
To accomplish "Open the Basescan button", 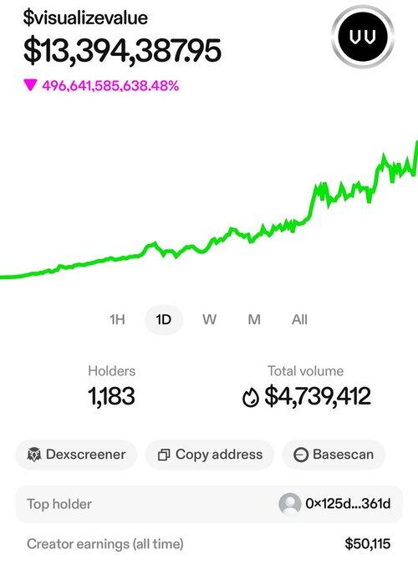I will pyautogui.click(x=334, y=455).
